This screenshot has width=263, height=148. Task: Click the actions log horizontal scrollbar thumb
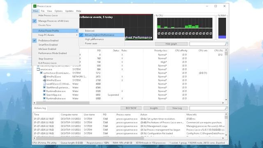(x=90, y=138)
